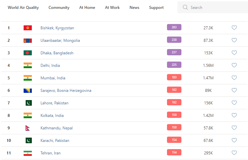The image size is (248, 160).
Task: Click heart icon next to Sarajevo
Action: tap(234, 90)
